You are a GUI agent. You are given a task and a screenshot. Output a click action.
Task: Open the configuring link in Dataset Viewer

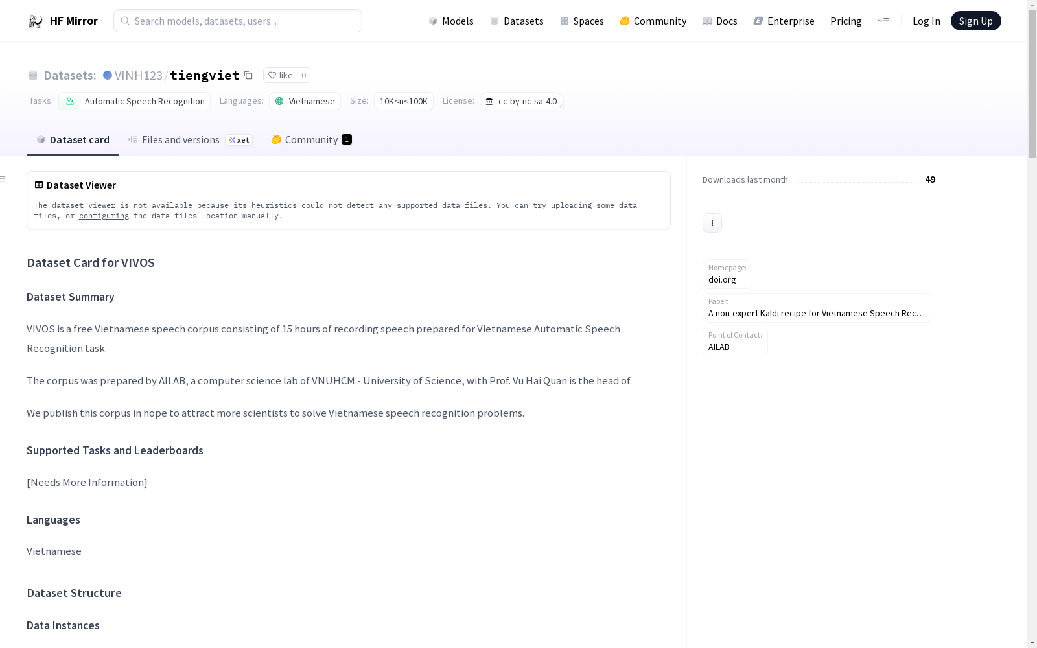point(104,216)
